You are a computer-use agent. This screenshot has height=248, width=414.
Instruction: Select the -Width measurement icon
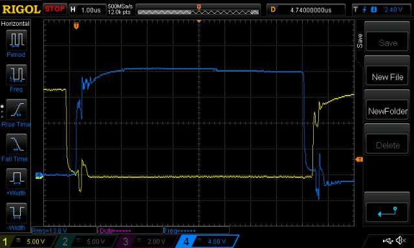click(16, 213)
